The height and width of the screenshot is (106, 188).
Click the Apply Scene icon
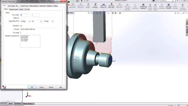coord(115,13)
